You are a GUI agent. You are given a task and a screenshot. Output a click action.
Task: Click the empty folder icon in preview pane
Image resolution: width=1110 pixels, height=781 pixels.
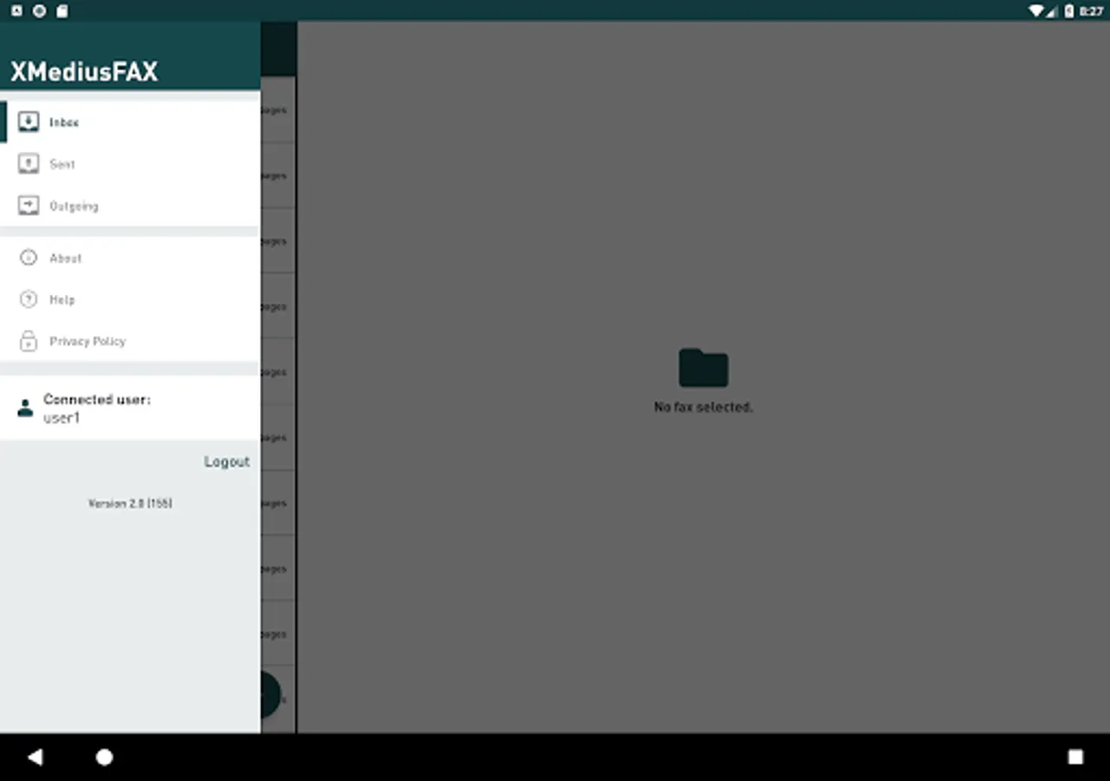703,367
